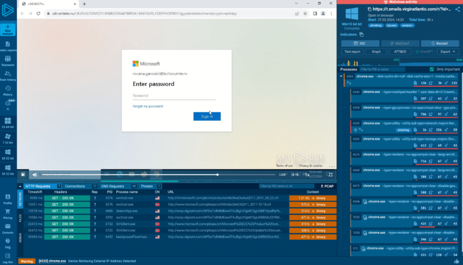
Task: Open the TI lookup marked new
Action: [x=8, y=105]
